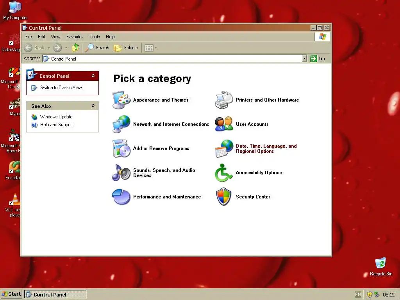Image resolution: width=400 pixels, height=300 pixels.
Task: Open the File menu
Action: tap(29, 37)
